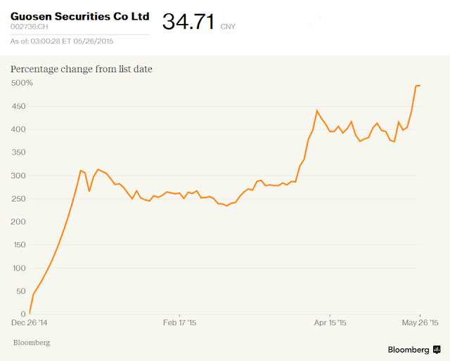Click the 34.71 price value
Image resolution: width=450 pixels, height=361 pixels.
[188, 21]
